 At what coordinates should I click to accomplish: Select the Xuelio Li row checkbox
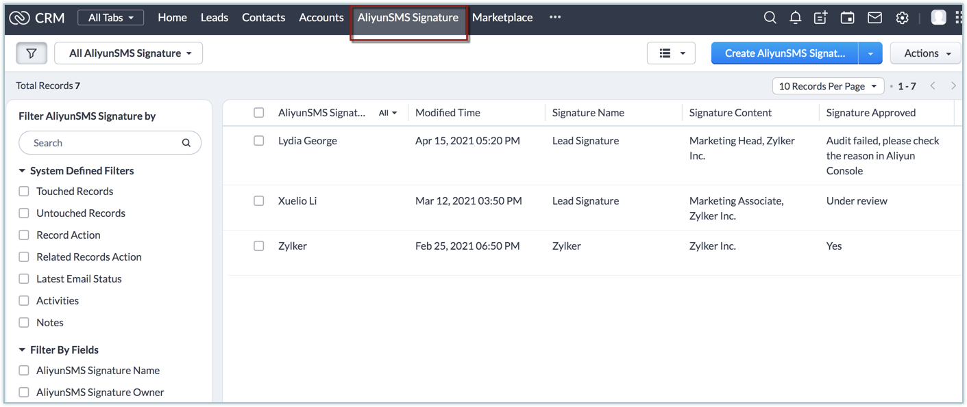[259, 201]
